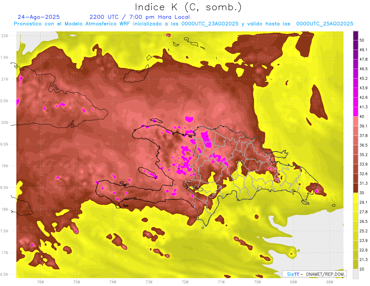Screen dimensions: 370x286
Task: Click the legend value "29.1"
Action: coord(364,202)
